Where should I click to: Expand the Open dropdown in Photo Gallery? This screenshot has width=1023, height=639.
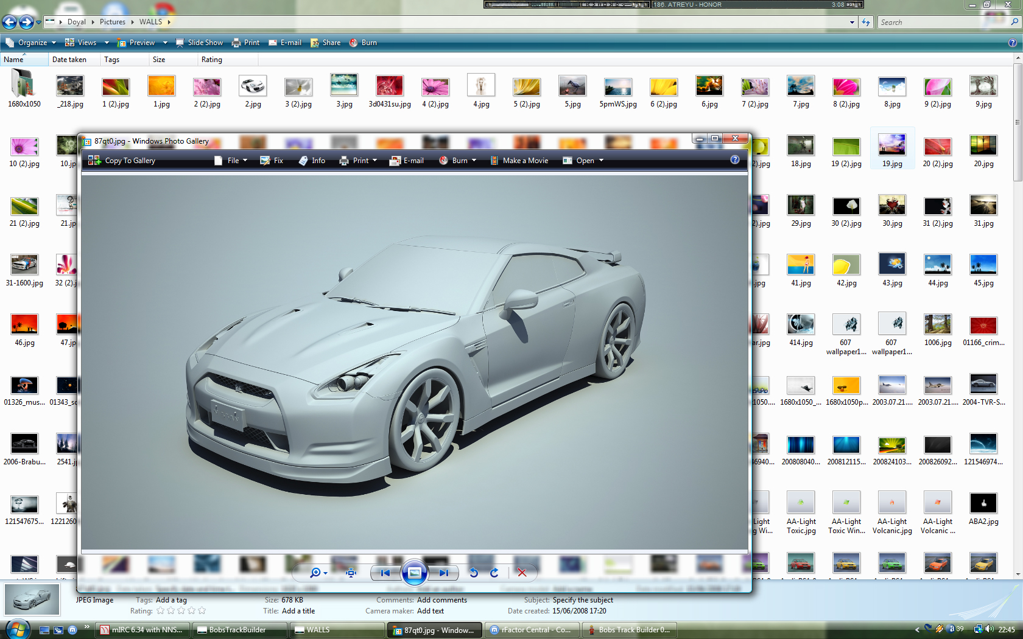(601, 161)
